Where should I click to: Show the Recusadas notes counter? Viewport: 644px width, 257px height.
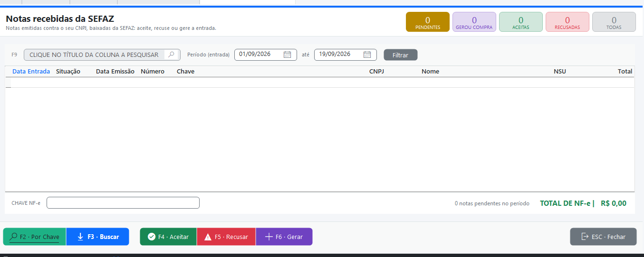pos(567,22)
